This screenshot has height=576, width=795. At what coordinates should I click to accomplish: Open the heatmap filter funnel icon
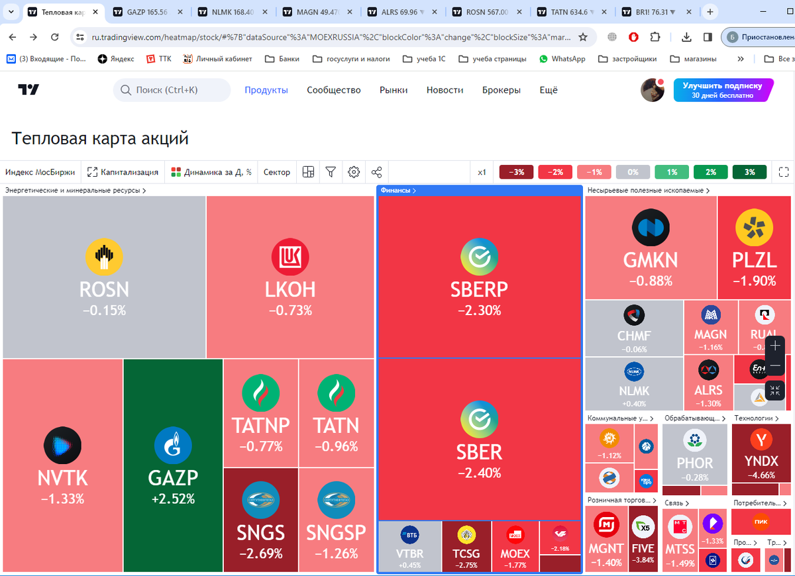pyautogui.click(x=331, y=172)
